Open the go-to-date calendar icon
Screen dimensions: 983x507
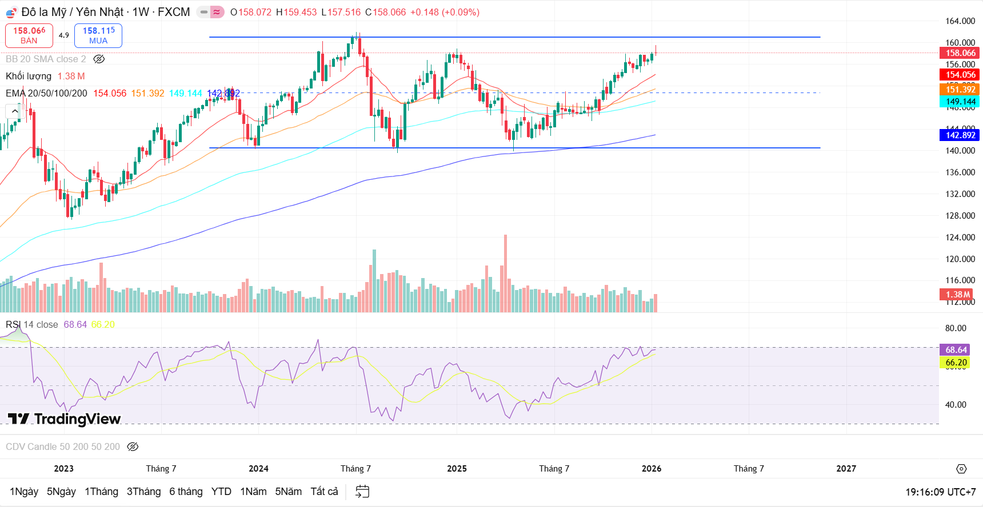(x=362, y=492)
